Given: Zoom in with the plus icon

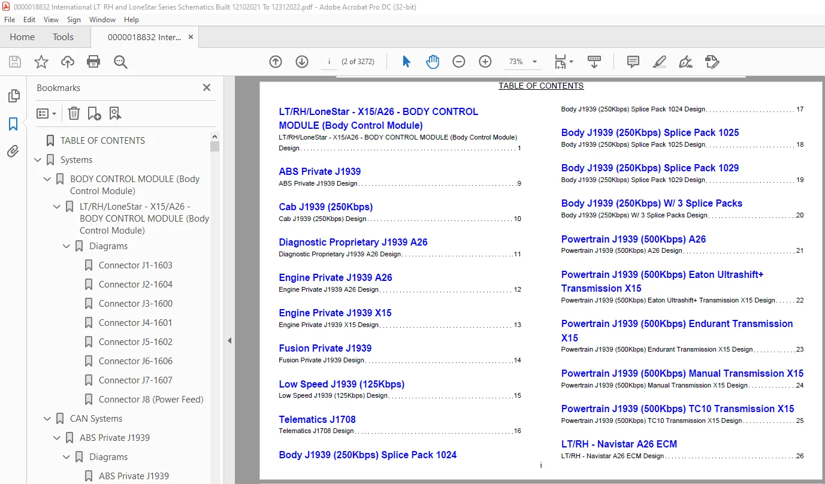Looking at the screenshot, I should [485, 62].
